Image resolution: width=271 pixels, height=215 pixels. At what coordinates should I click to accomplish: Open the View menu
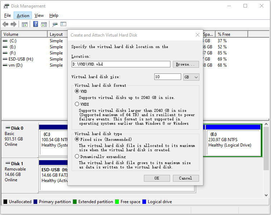tap(39, 15)
